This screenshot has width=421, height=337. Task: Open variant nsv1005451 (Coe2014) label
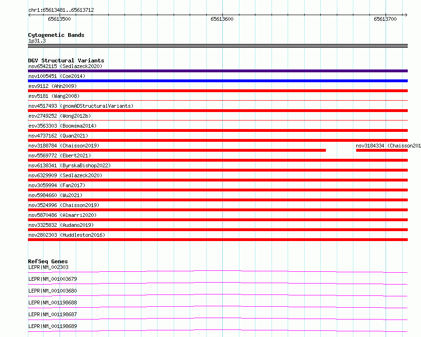57,76
